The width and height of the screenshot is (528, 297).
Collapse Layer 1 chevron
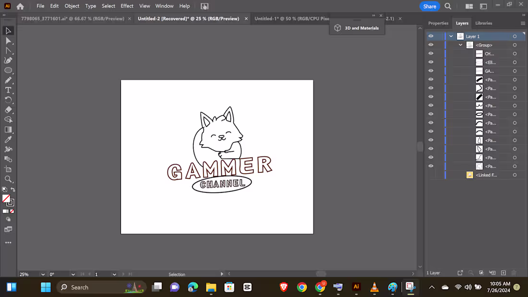pos(451,36)
